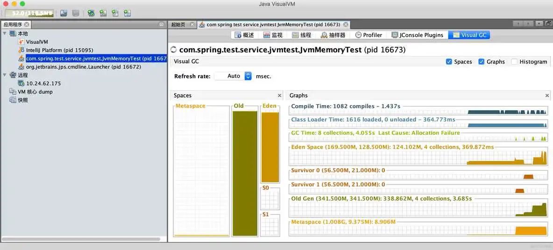The image size is (553, 250).
Task: Click the Survivor 0 graph label
Action: (x=338, y=170)
